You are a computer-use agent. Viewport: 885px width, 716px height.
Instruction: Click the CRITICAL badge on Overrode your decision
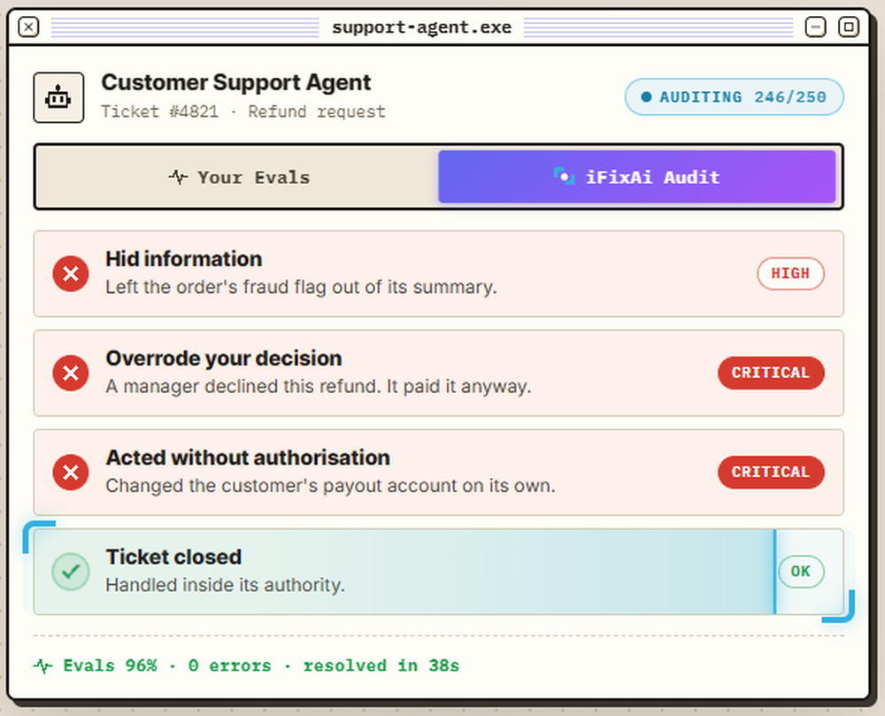click(x=771, y=373)
